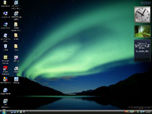
Task: Click the taskbar clock showing 22:05
Action: [148, 112]
